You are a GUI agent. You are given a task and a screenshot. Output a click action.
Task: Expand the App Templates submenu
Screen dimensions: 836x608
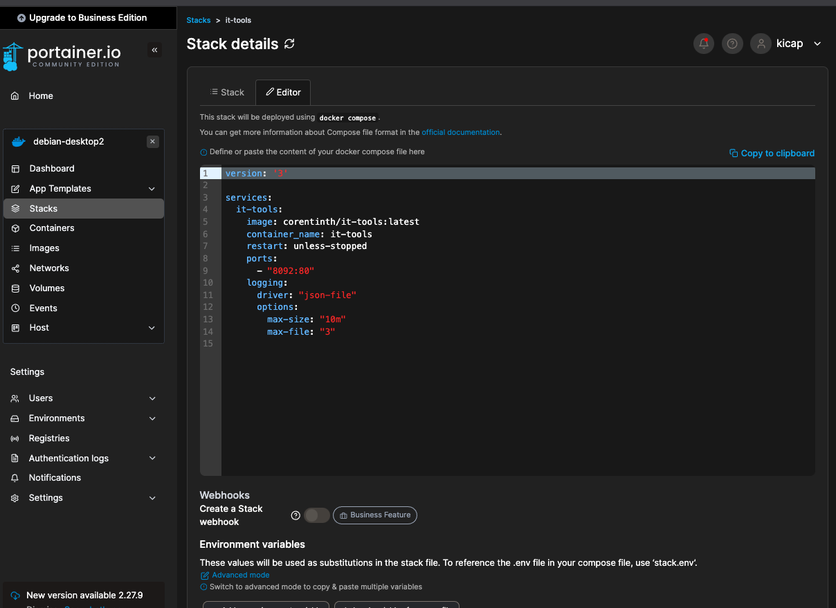coord(152,189)
